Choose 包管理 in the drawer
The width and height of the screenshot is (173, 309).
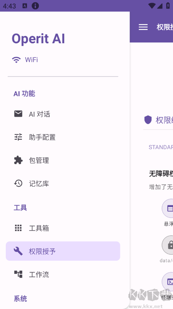(x=63, y=160)
